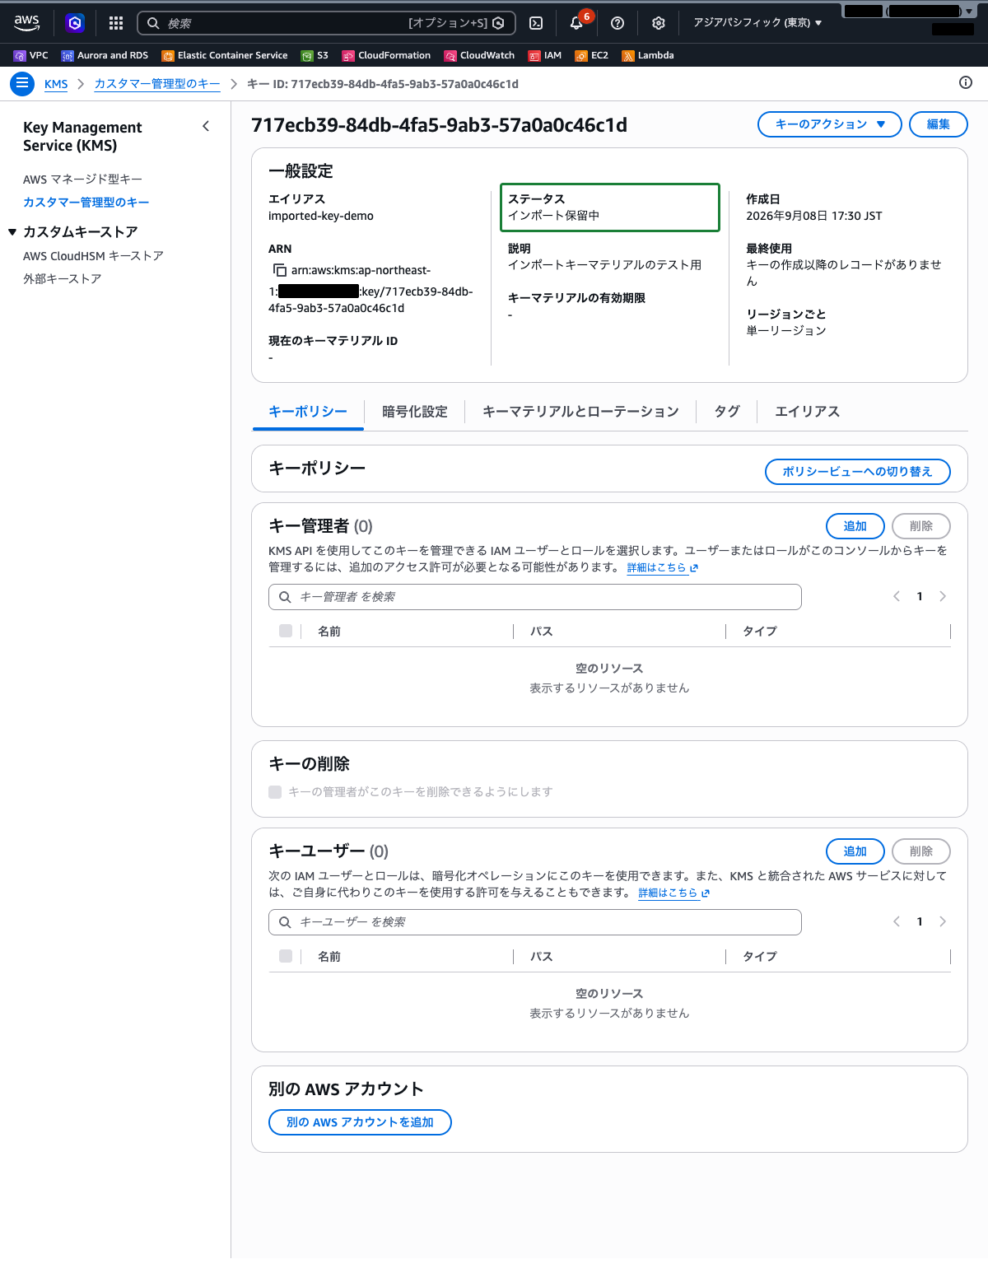Focus the キーユーザー を検索 field
This screenshot has height=1287, width=988.
pyautogui.click(x=535, y=922)
